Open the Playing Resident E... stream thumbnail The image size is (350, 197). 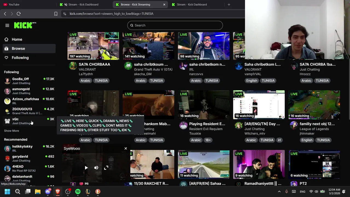point(204,105)
